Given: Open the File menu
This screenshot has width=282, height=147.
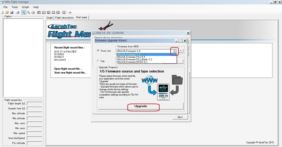Looking at the screenshot, I should 5,7.
